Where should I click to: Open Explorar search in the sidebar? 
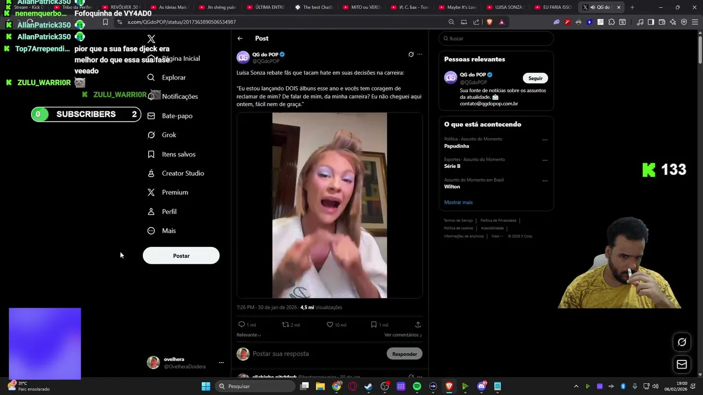click(x=167, y=77)
